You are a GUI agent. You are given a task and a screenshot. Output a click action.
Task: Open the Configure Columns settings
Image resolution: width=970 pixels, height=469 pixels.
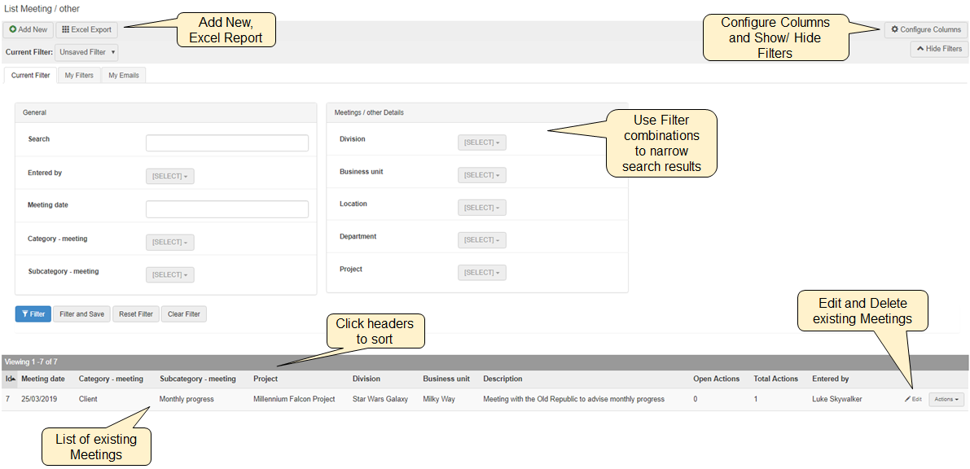point(926,29)
